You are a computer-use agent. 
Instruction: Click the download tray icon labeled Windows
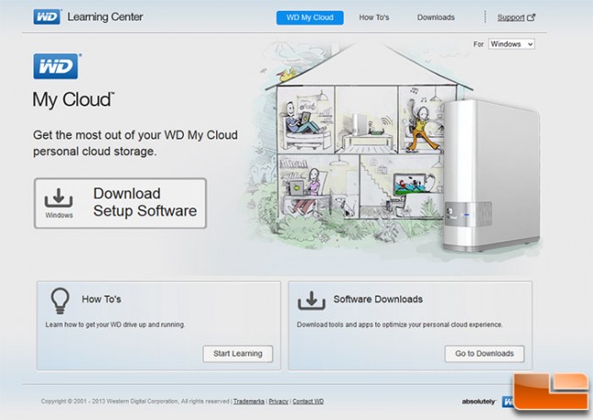(x=59, y=199)
